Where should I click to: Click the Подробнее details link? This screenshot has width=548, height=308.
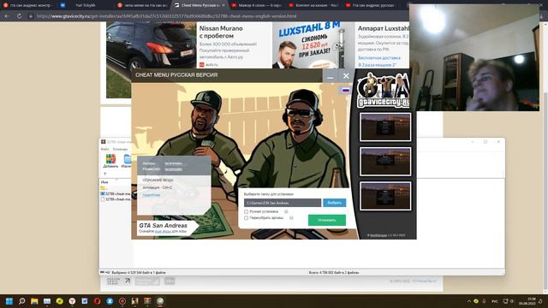click(151, 195)
